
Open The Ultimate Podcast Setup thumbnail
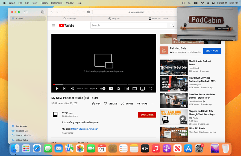click(174, 67)
